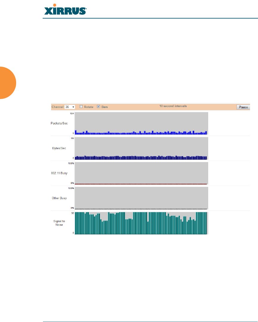Click inside the Bytes/Sec graph

141,148
